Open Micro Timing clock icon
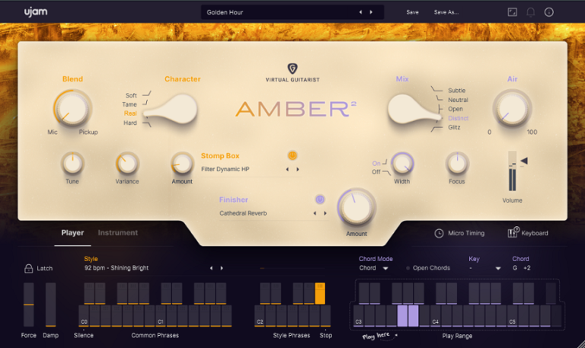The image size is (585, 348). [439, 233]
